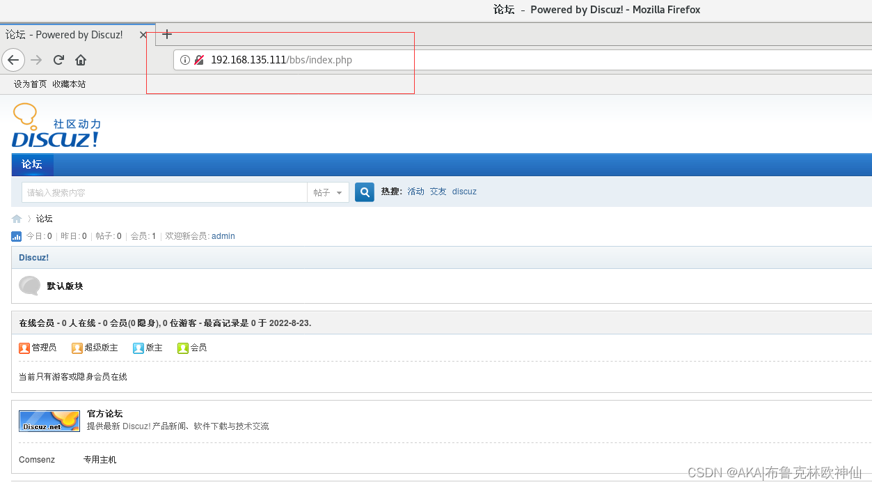Click the blue search magnifier button
The image size is (872, 487).
[365, 192]
